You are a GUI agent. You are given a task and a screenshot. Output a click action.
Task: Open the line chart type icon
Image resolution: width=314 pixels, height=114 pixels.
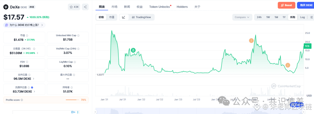(124, 17)
